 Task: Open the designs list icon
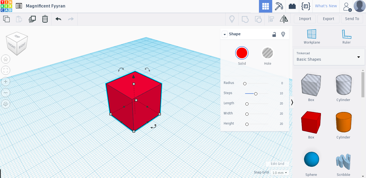19,6
